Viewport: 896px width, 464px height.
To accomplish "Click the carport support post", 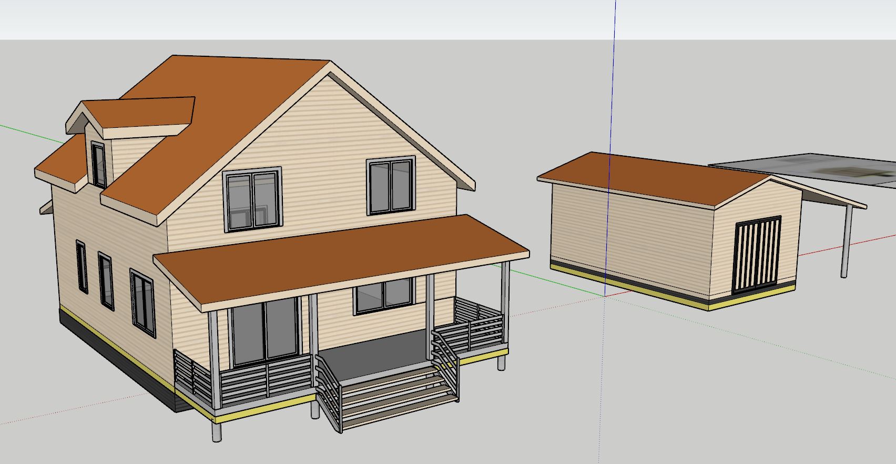I will coord(846,241).
